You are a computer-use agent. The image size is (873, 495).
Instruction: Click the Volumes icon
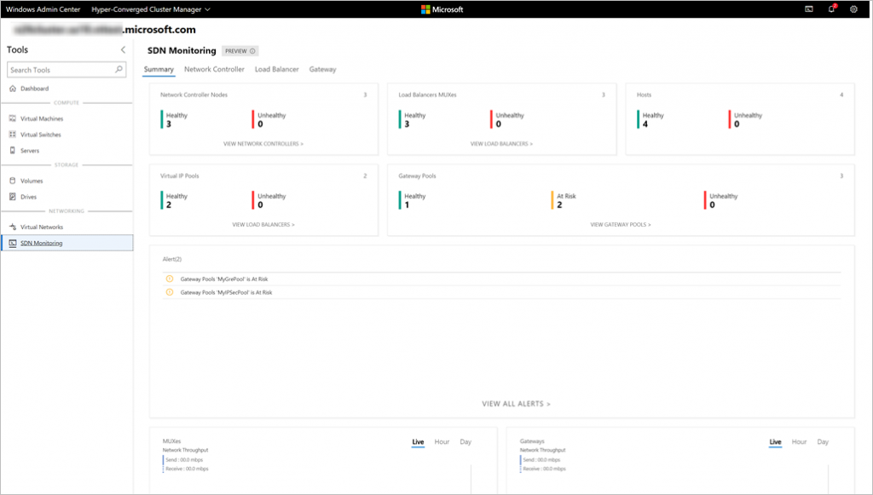tap(13, 181)
